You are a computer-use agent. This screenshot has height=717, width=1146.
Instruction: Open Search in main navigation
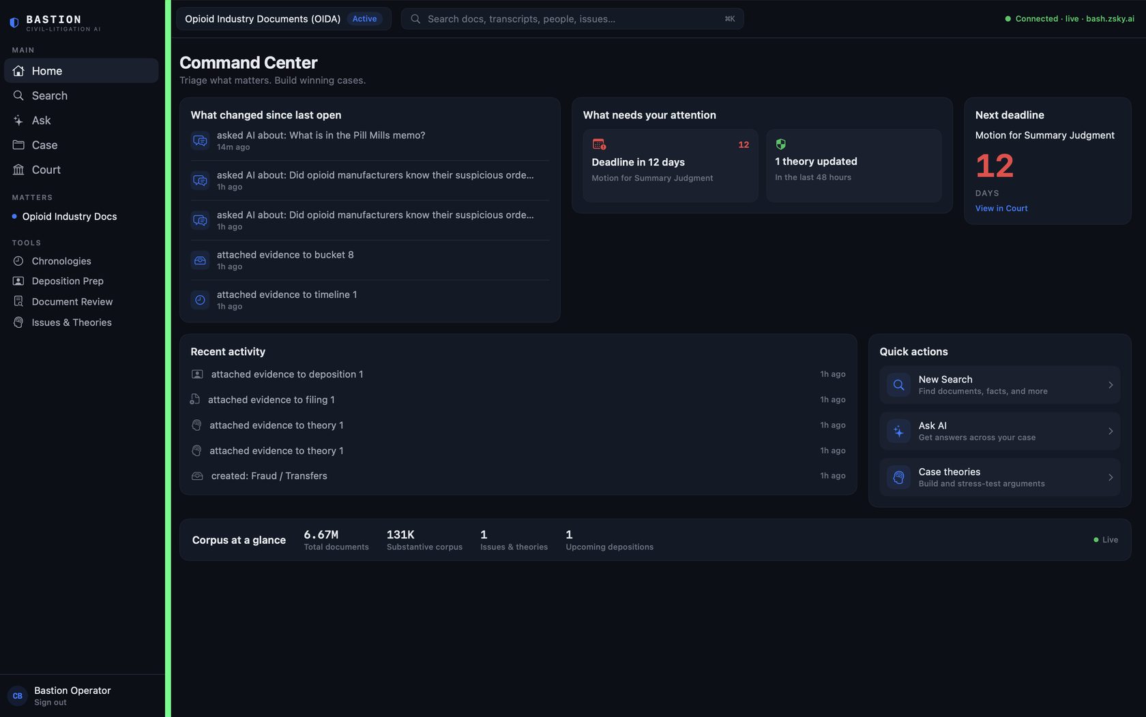(x=81, y=95)
